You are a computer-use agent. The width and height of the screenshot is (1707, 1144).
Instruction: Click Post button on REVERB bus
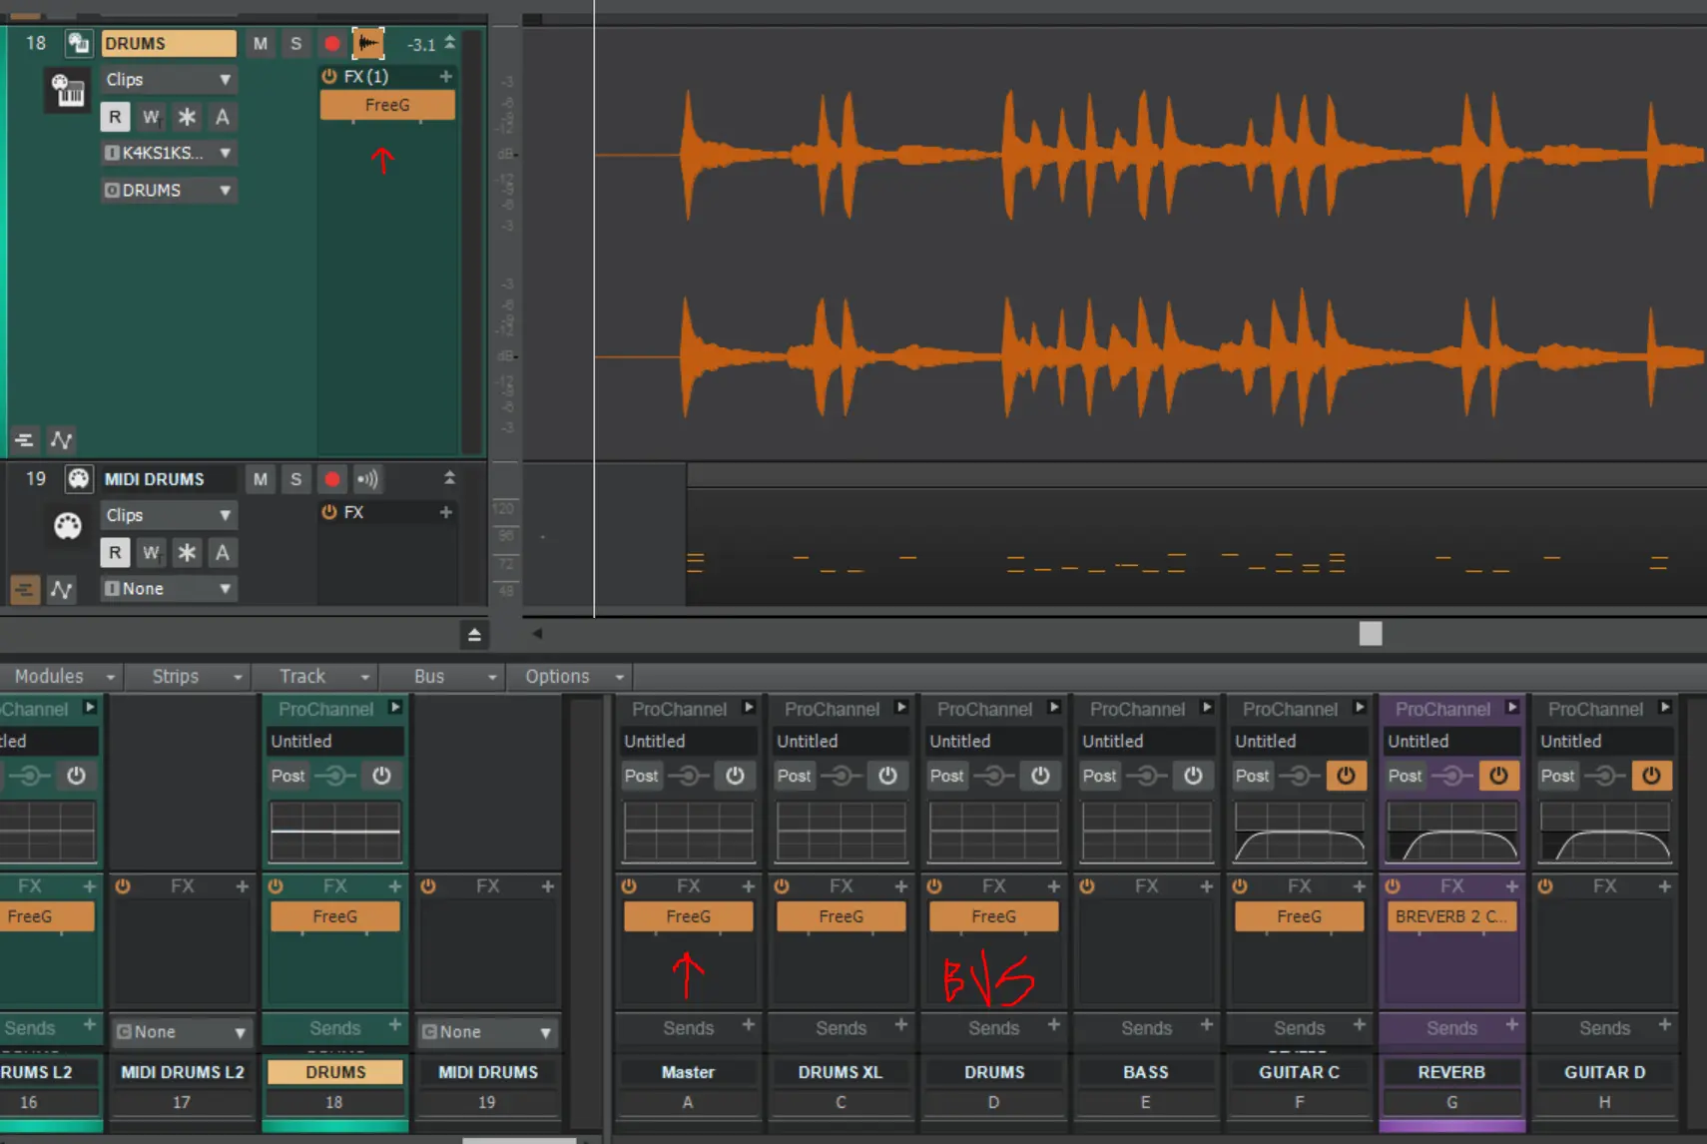click(x=1405, y=776)
